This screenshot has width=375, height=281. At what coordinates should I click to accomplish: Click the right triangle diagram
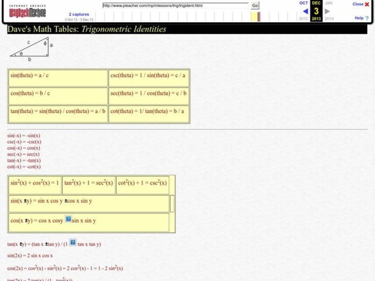click(x=29, y=49)
